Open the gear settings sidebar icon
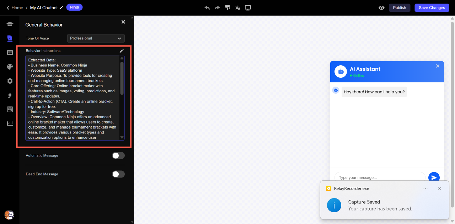Screen dimensions: 455x224 10,81
